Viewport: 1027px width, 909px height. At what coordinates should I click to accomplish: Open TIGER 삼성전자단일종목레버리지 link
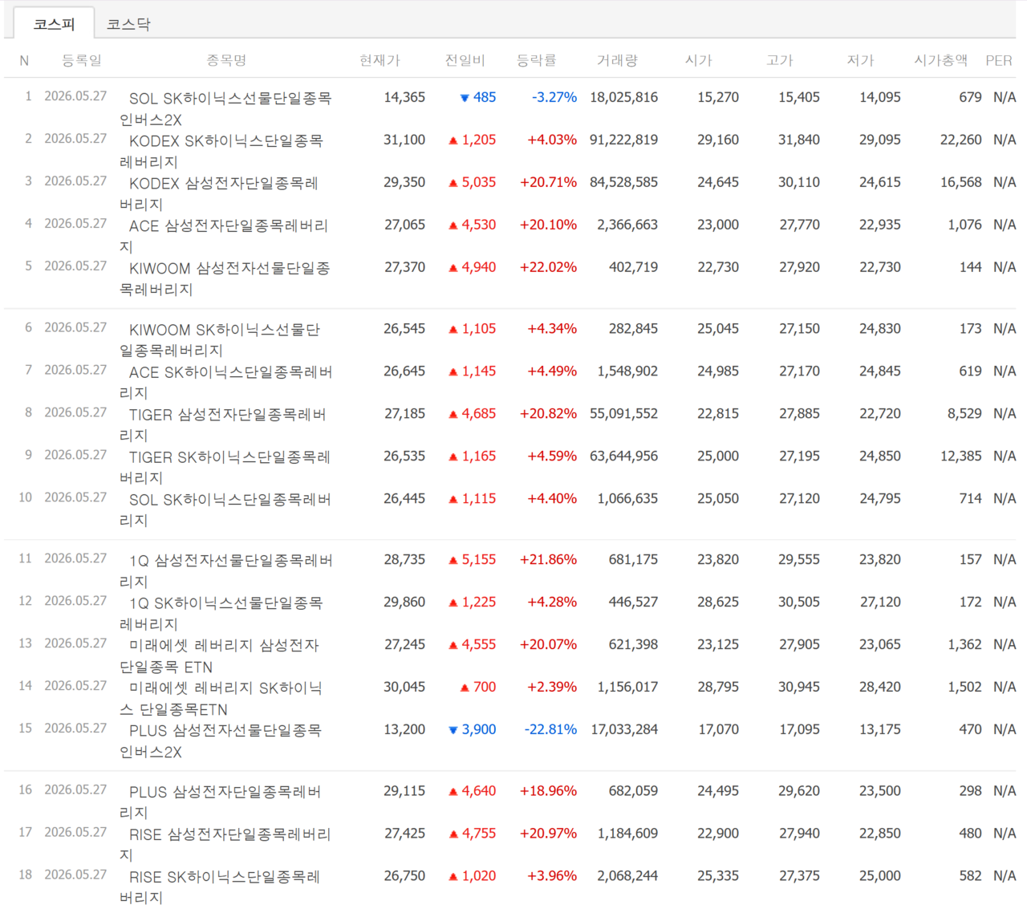coord(223,425)
